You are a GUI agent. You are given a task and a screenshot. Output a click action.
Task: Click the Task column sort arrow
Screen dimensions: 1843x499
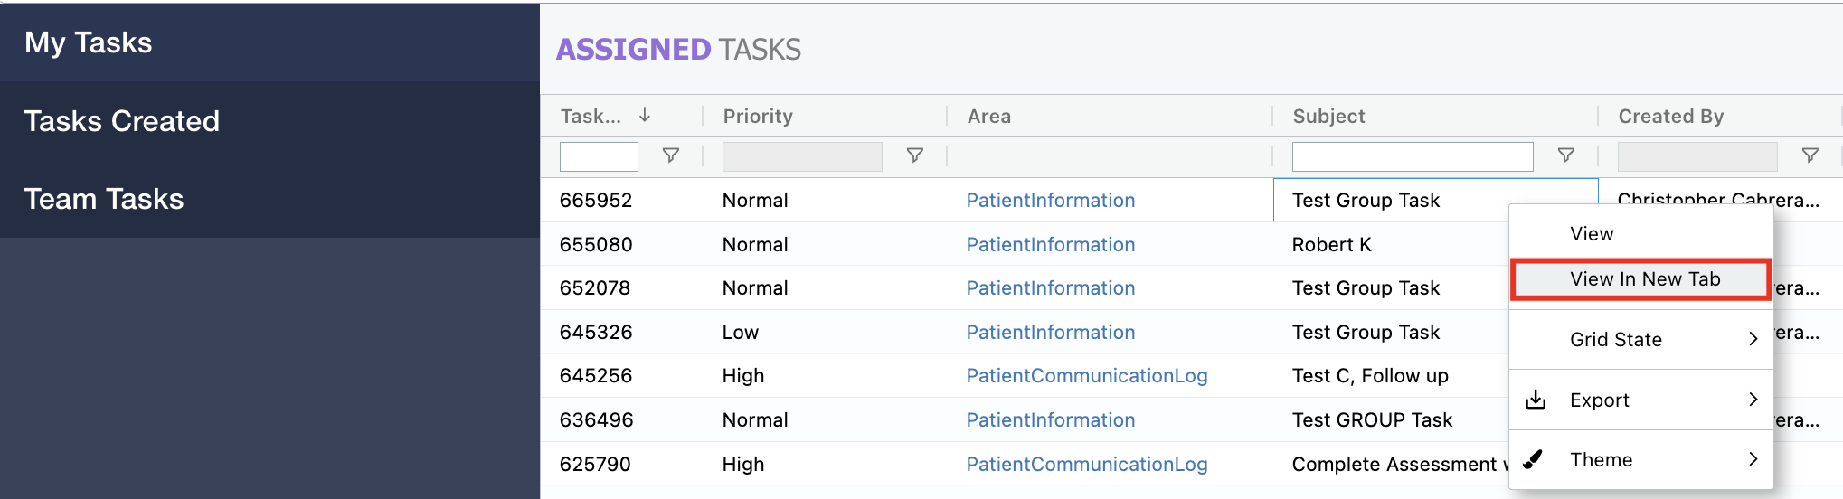(645, 115)
